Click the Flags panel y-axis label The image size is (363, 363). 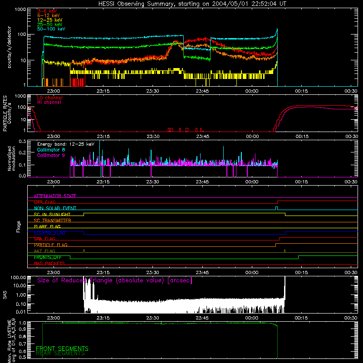point(18,226)
